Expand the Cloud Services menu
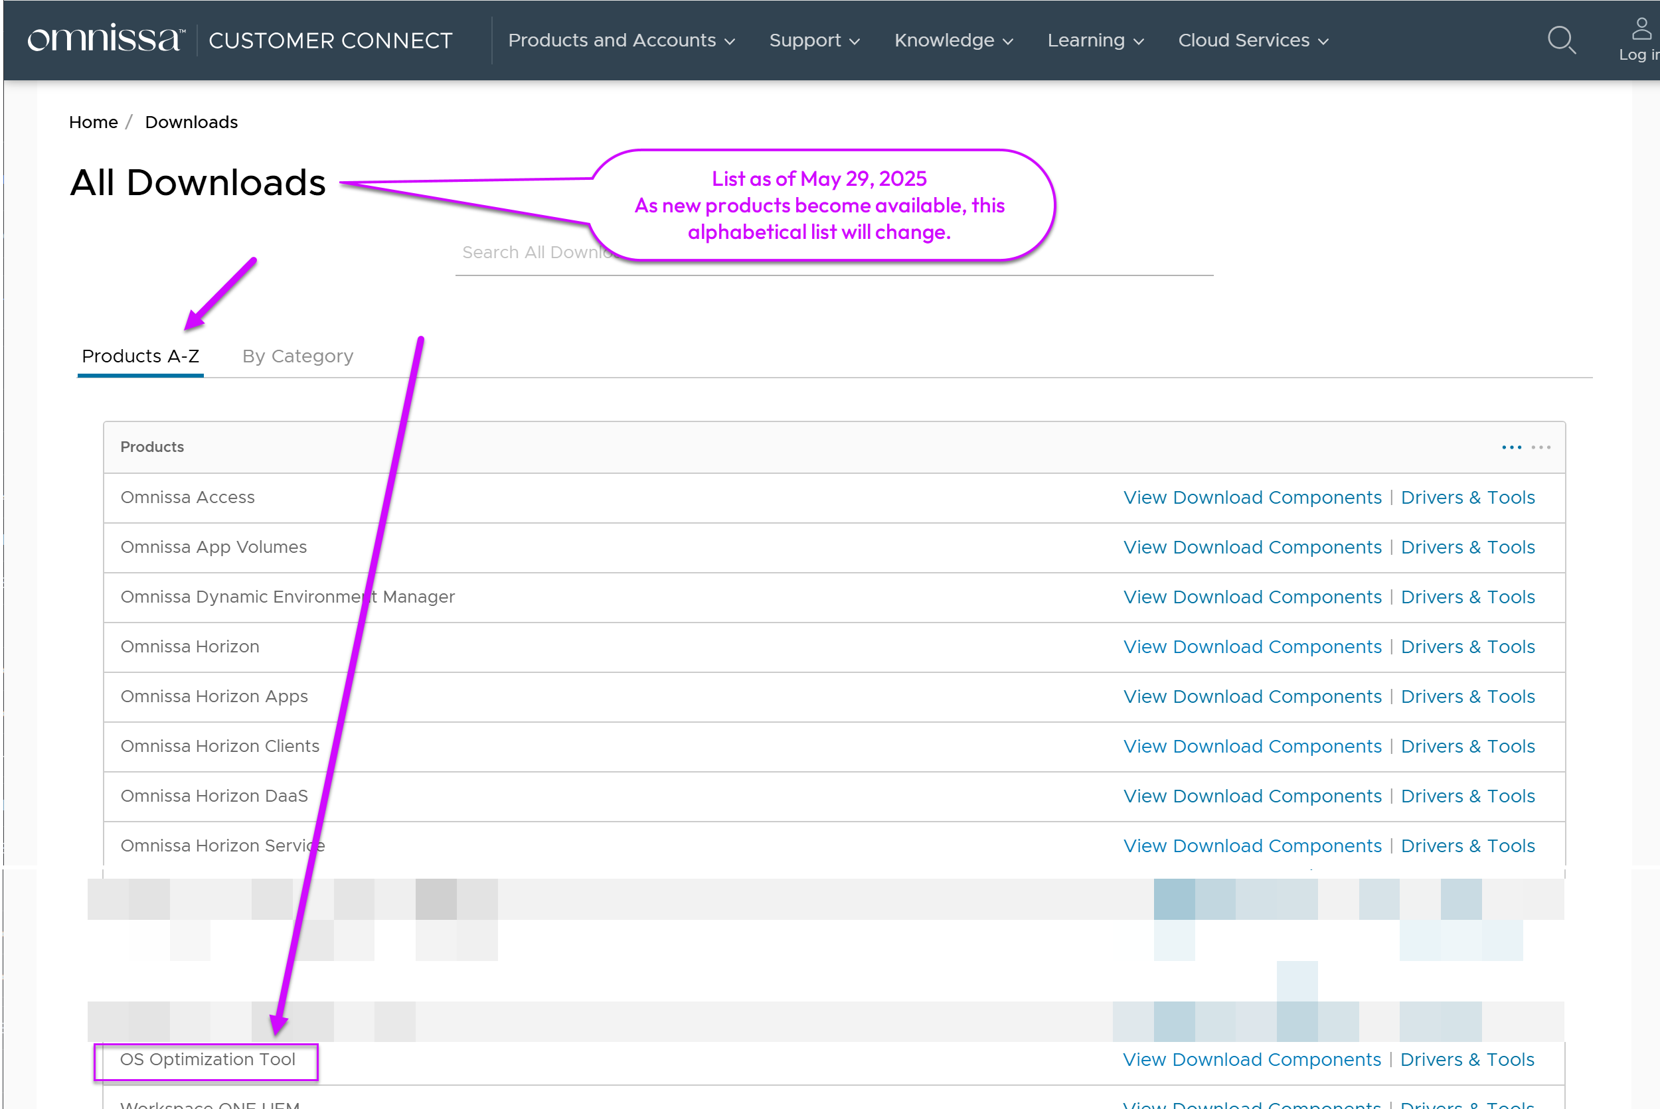This screenshot has height=1109, width=1660. (1253, 40)
